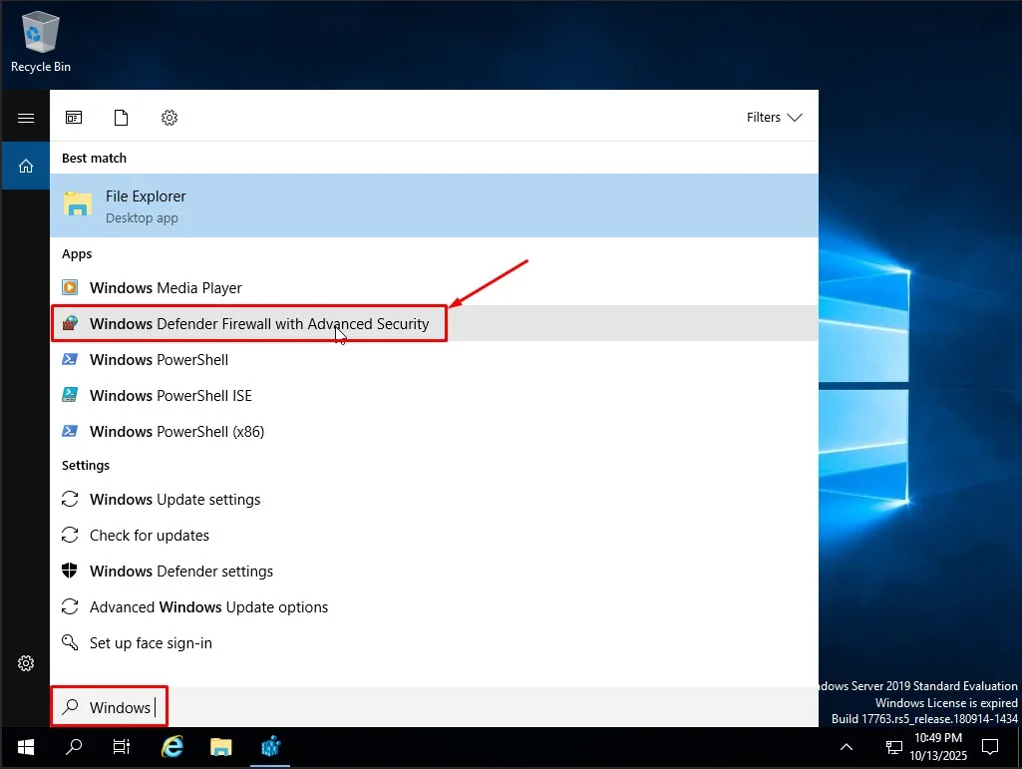Launch Internet Explorer from the taskbar
This screenshot has height=769, width=1022.
pos(171,746)
